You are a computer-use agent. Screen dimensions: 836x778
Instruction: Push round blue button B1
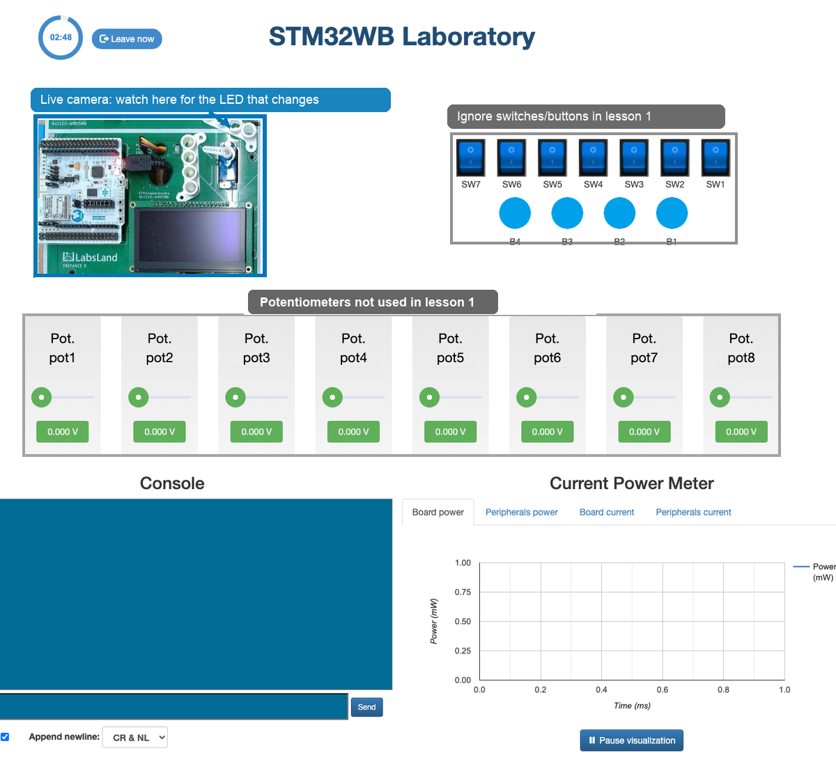coord(672,213)
